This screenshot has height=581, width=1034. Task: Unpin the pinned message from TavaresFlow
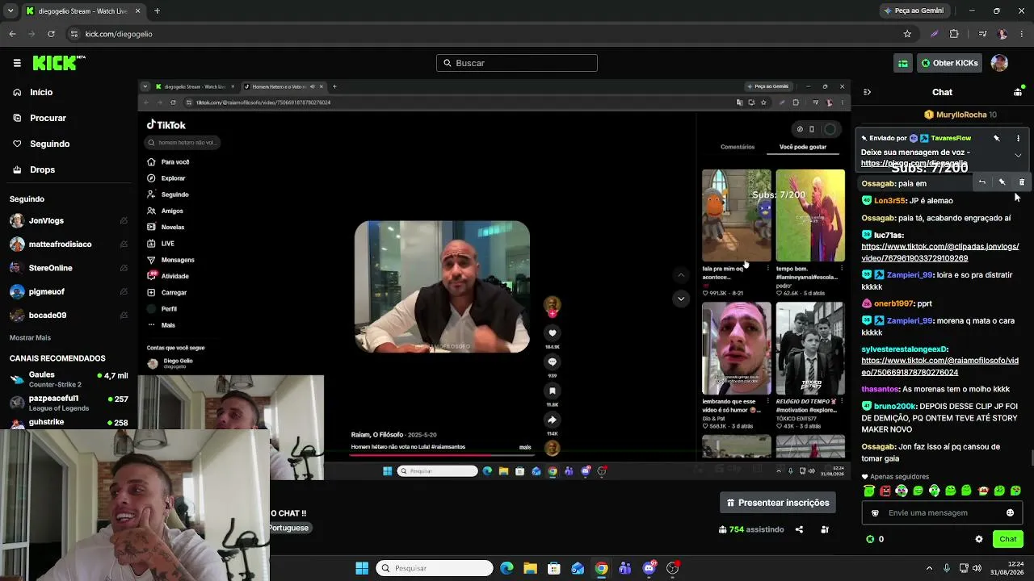click(997, 138)
